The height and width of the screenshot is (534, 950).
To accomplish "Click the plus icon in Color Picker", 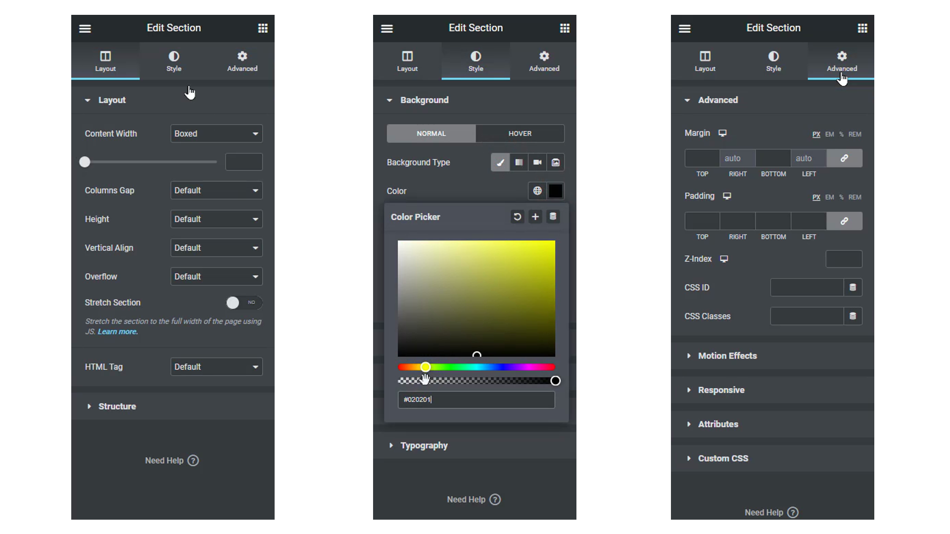I will click(535, 217).
